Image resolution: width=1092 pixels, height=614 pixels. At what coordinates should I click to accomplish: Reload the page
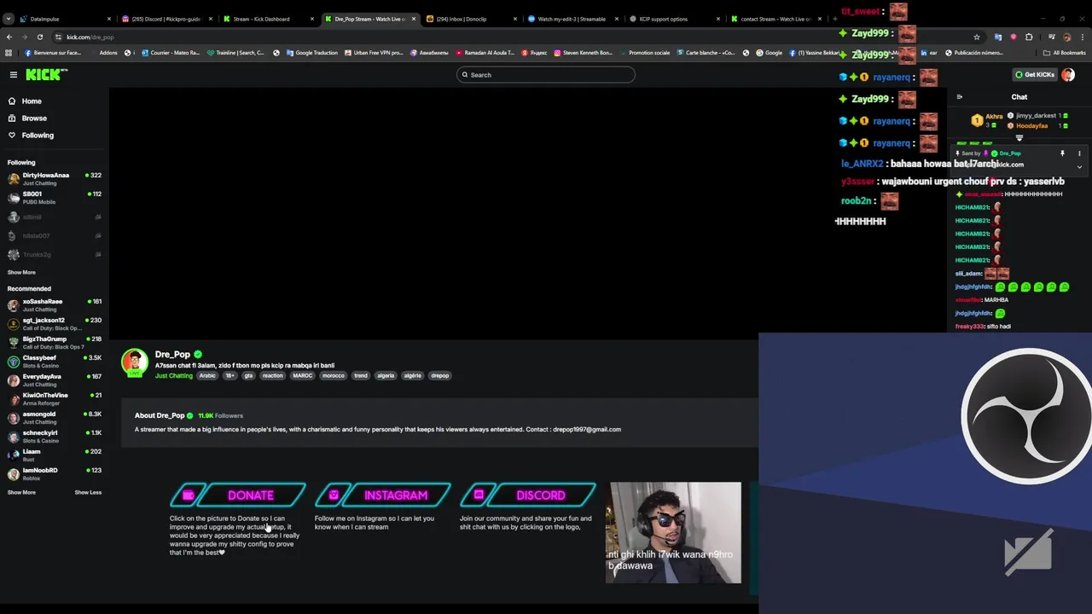[x=40, y=37]
